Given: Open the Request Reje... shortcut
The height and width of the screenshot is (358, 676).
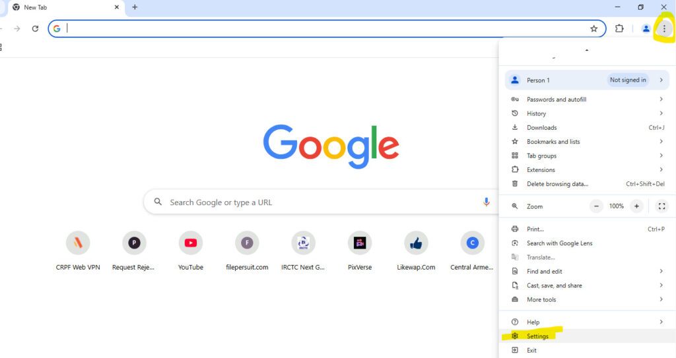Looking at the screenshot, I should click(x=133, y=251).
